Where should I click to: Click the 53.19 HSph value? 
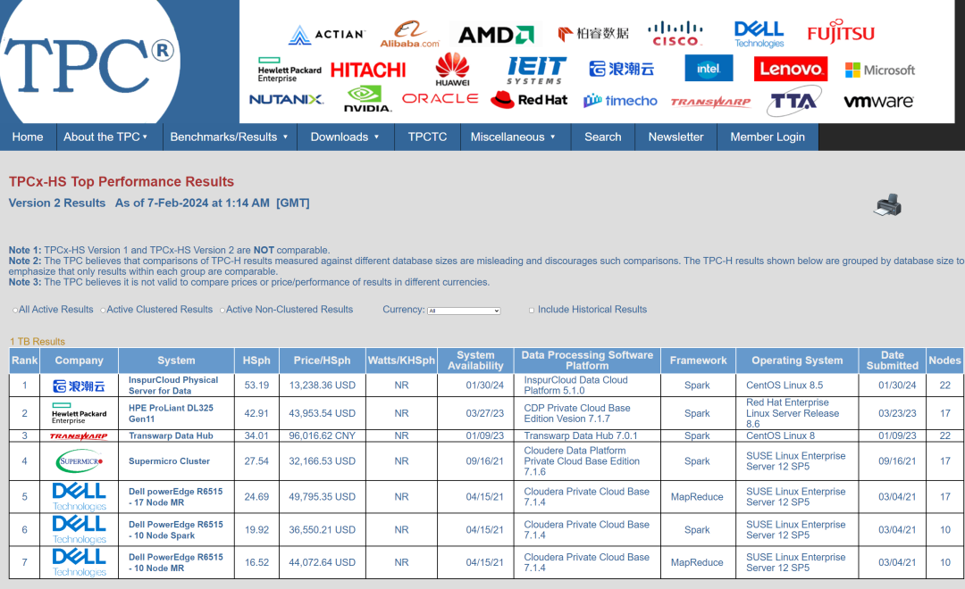click(x=256, y=386)
